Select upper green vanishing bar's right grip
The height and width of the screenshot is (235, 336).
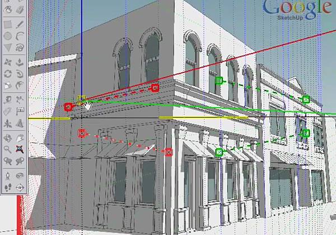(306, 99)
